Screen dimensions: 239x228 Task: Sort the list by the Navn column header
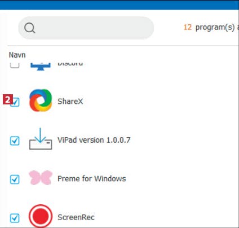coord(17,55)
